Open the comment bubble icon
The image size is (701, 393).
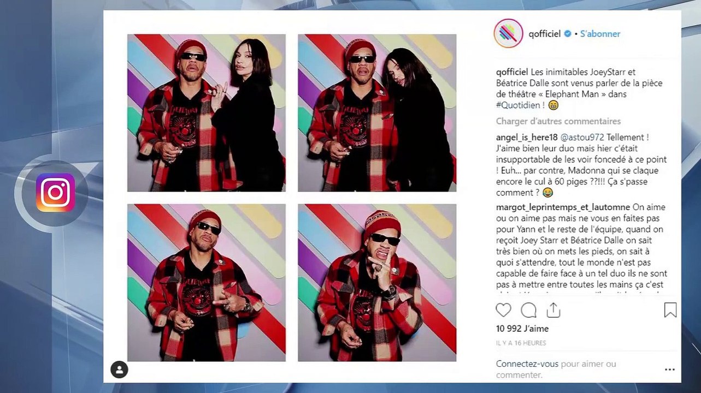(528, 310)
